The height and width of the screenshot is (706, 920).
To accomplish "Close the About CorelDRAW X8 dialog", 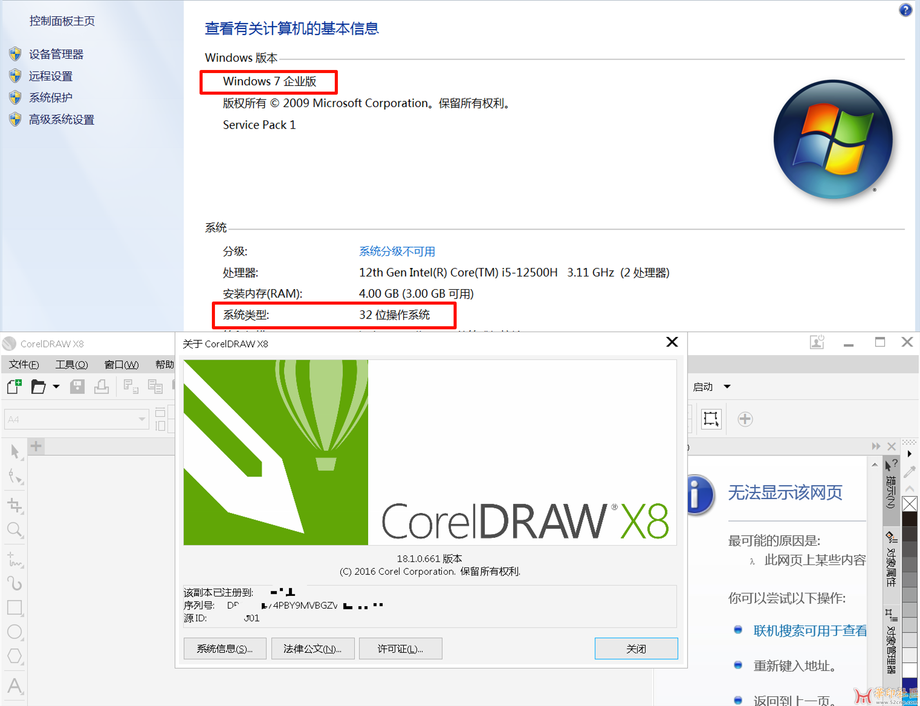I will [x=672, y=342].
